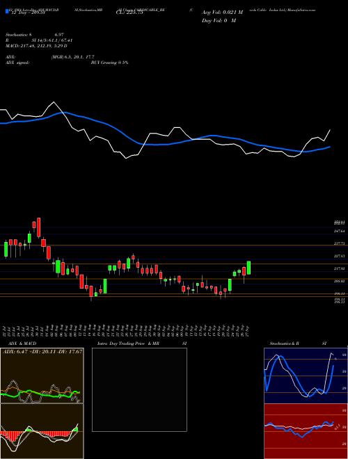This screenshot has width=348, height=459.
Task: Click the ADX indicator chart panel
Action: pos(42,376)
